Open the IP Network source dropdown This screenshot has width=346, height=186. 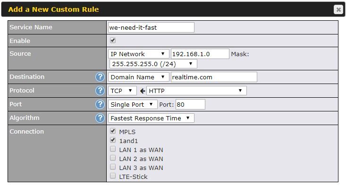(x=139, y=54)
